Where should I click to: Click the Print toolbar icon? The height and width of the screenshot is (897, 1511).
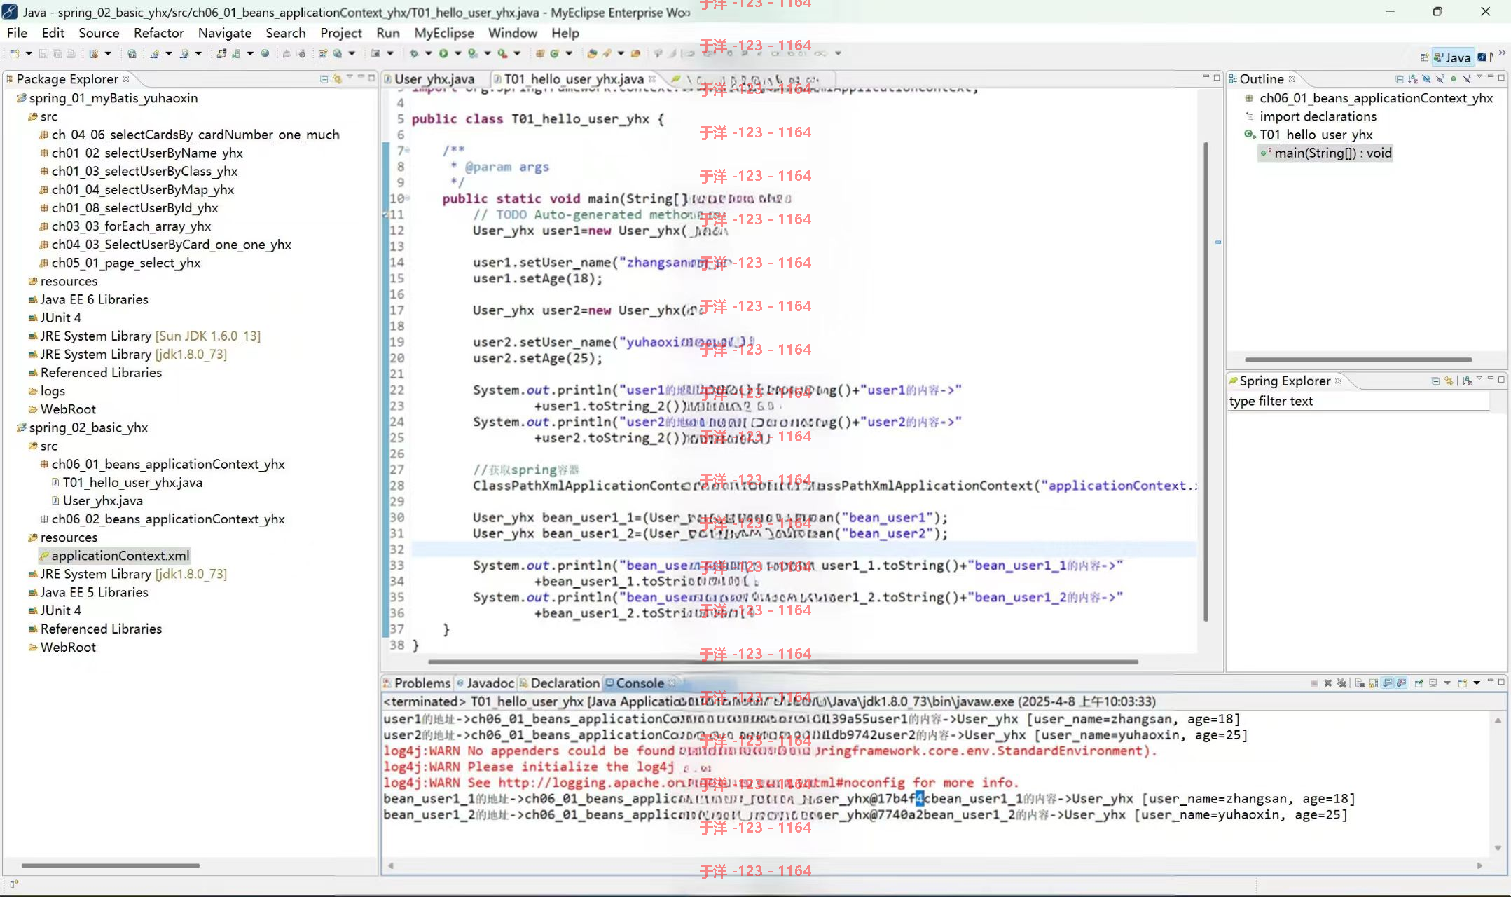click(71, 53)
